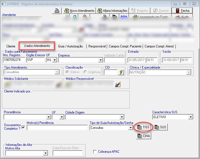Open Clínica / Especialidade dropdown
The image size is (200, 159).
click(x=189, y=72)
